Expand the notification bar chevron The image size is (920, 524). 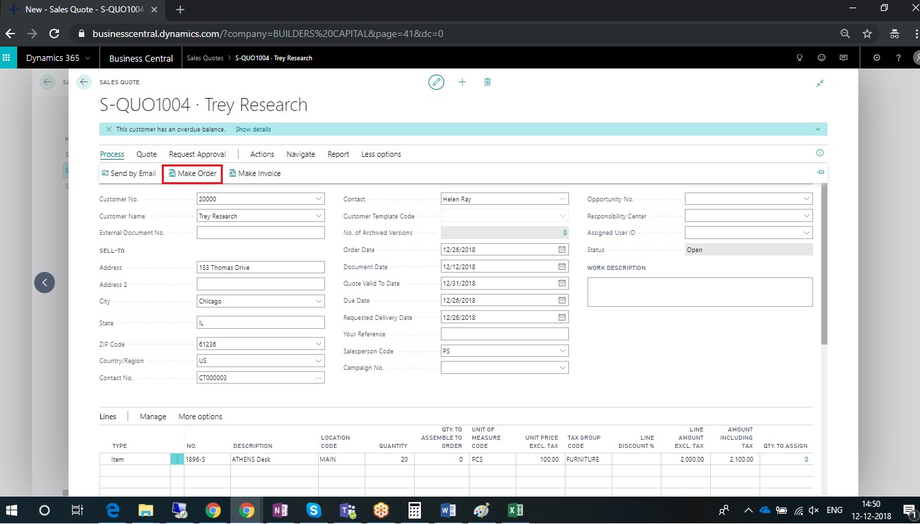coord(818,129)
